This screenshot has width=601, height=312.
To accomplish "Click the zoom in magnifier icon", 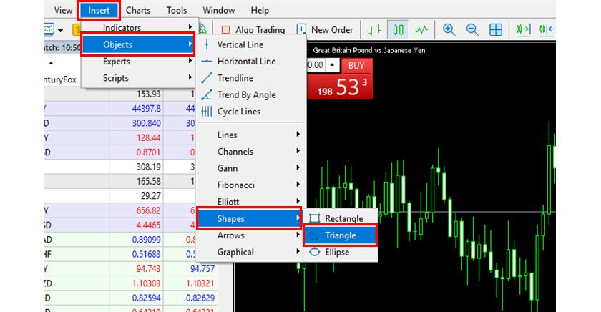I will tap(449, 30).
